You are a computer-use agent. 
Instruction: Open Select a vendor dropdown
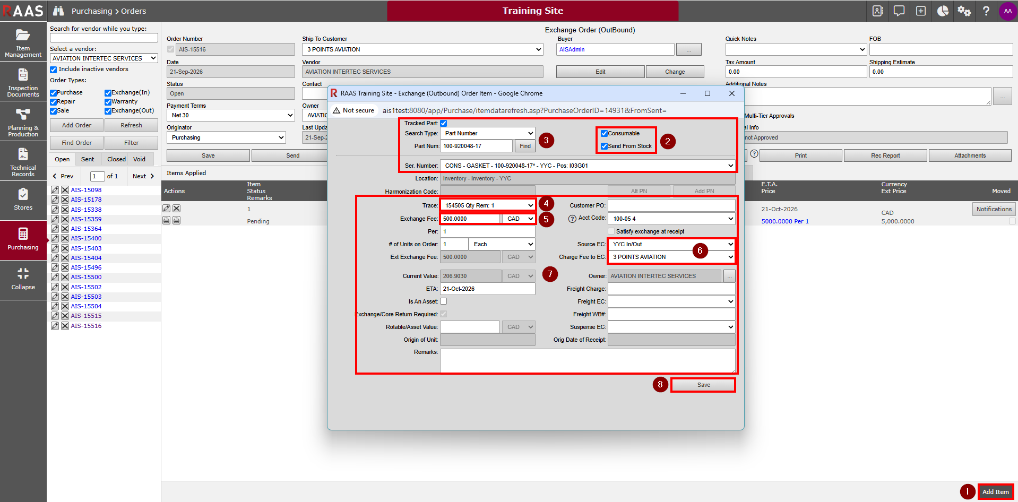click(x=104, y=58)
